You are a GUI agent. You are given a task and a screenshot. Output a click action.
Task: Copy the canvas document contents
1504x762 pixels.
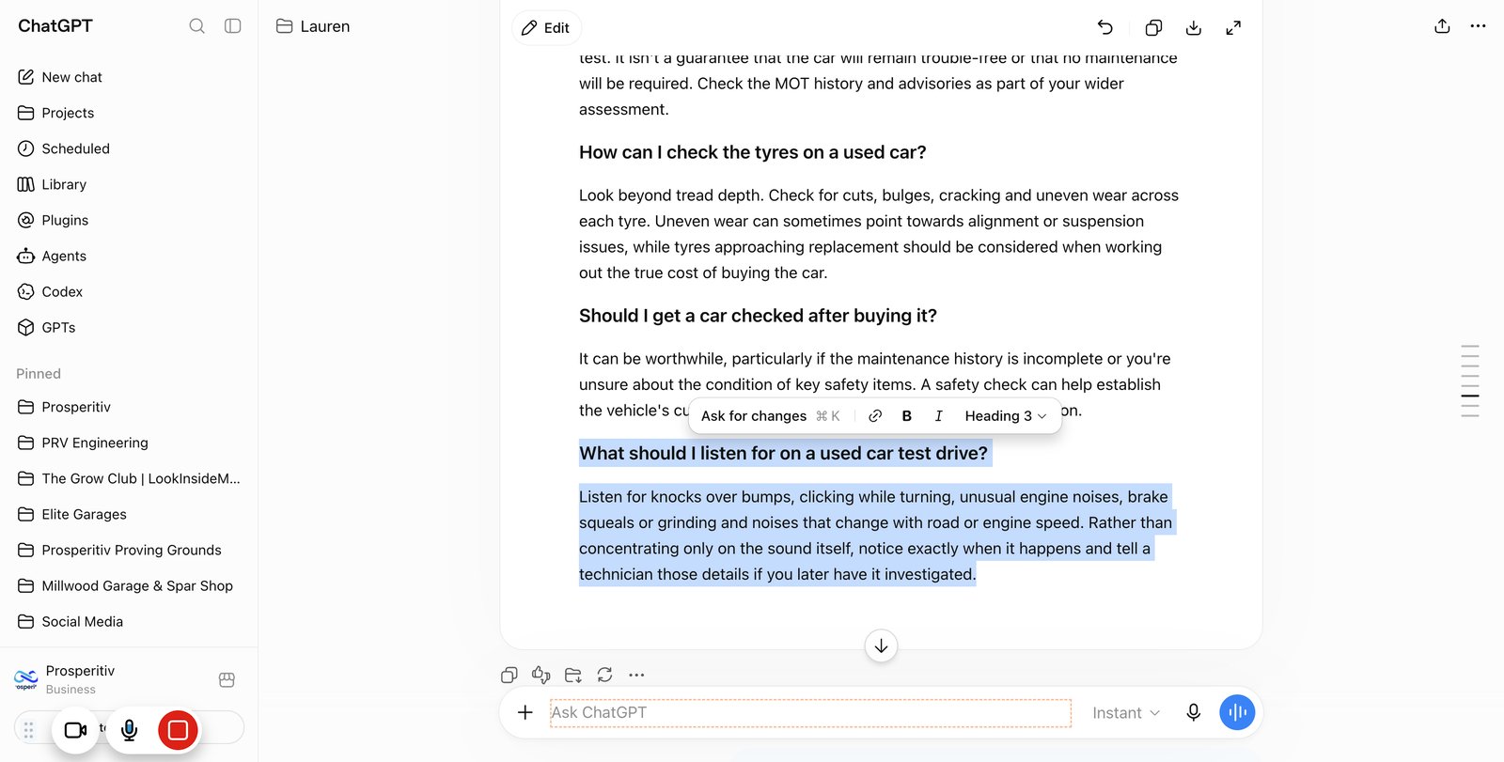pyautogui.click(x=1153, y=28)
